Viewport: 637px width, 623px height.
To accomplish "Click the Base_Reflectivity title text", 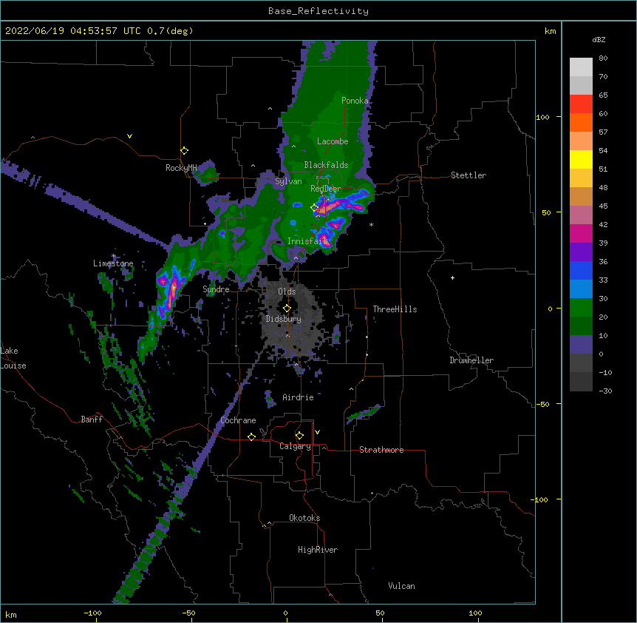I will coord(318,11).
